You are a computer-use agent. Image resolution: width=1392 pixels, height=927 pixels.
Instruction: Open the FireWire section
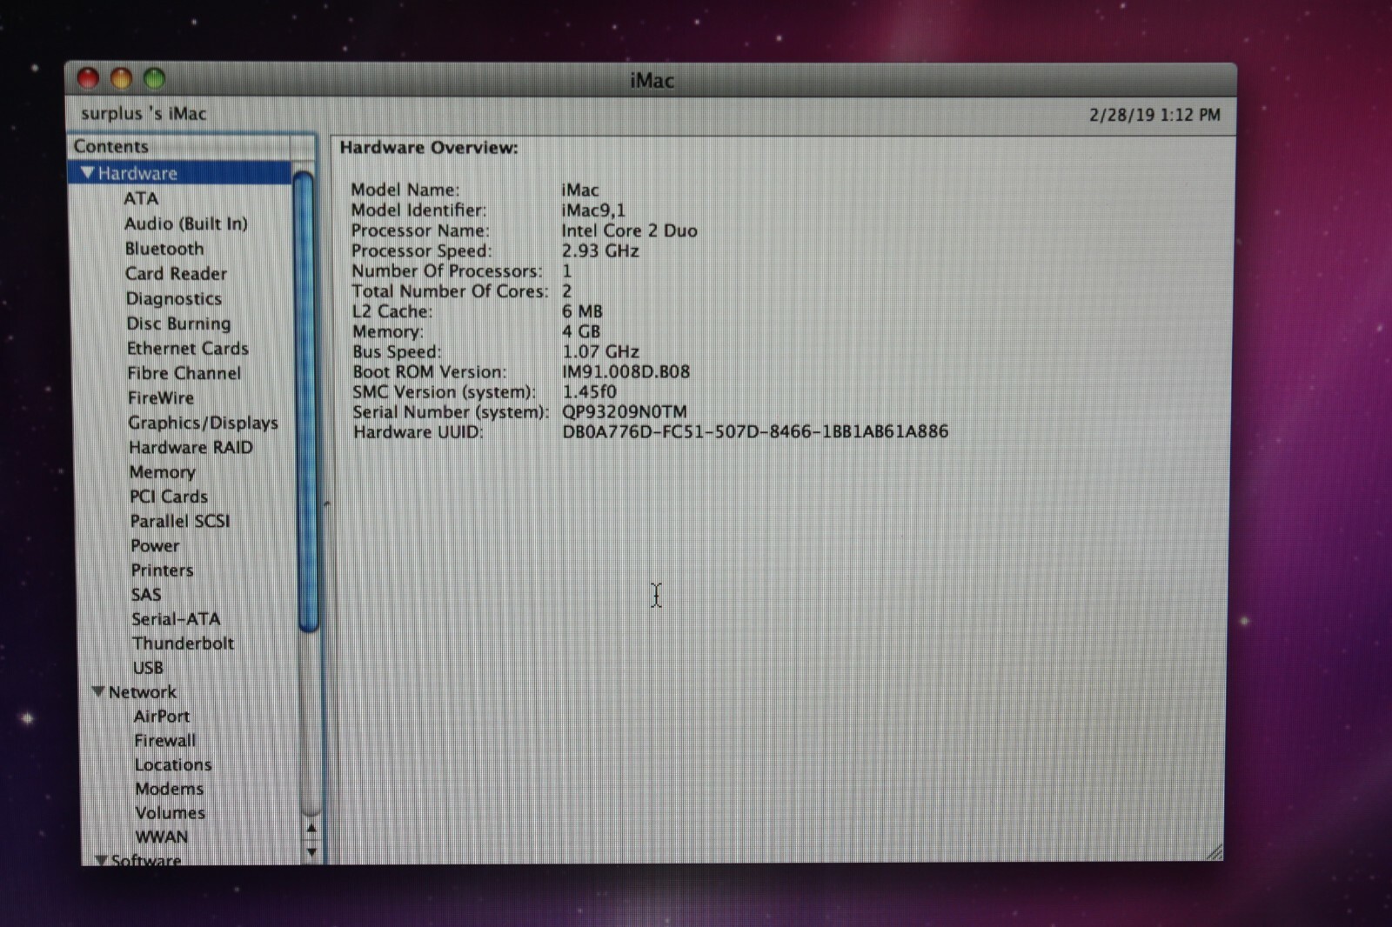pyautogui.click(x=161, y=397)
